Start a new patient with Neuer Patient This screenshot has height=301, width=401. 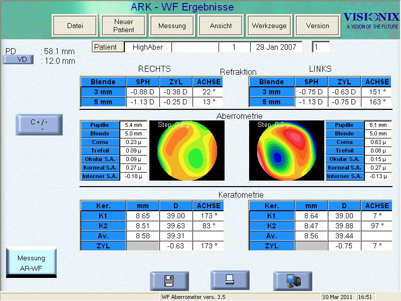point(123,26)
